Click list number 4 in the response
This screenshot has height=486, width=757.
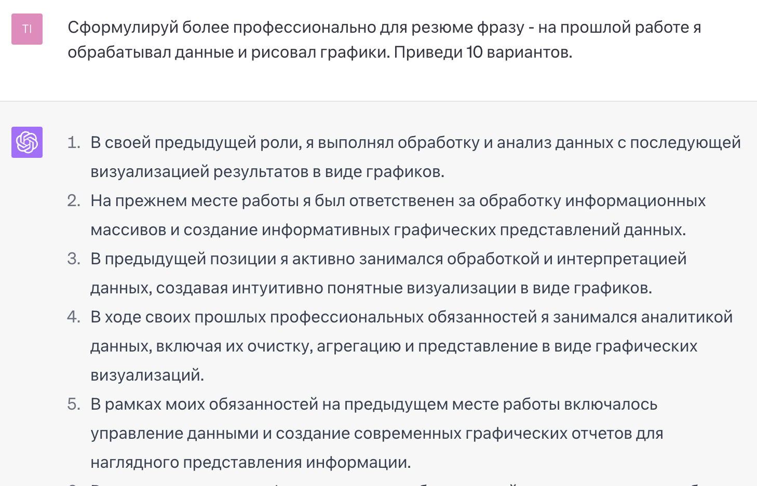pos(74,317)
